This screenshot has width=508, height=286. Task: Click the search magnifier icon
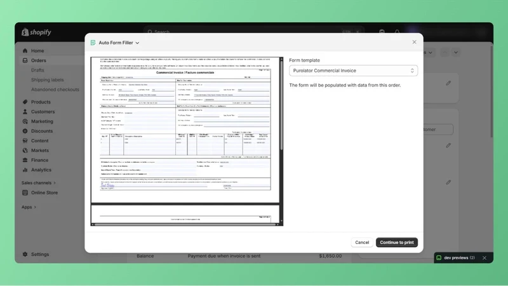point(150,32)
